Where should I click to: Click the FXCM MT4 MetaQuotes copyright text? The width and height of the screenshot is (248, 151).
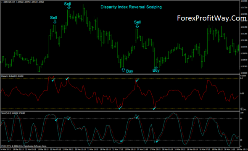(24, 146)
